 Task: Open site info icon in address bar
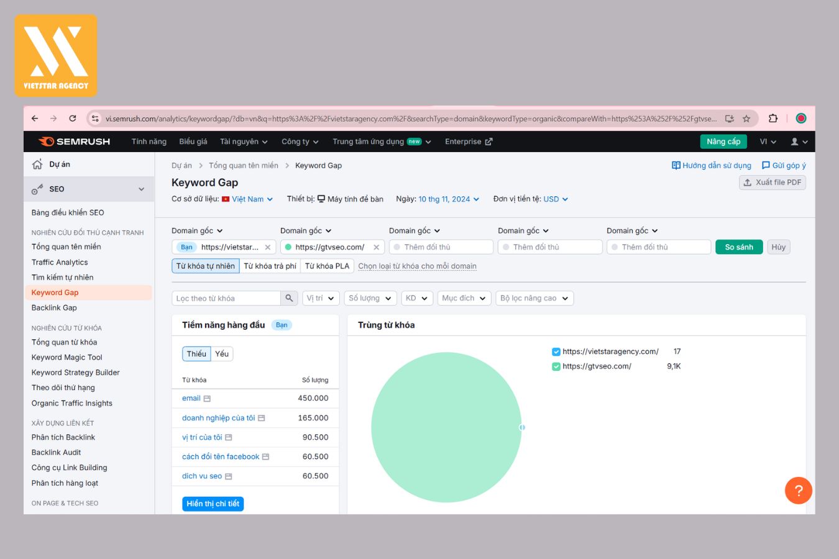[x=94, y=119]
